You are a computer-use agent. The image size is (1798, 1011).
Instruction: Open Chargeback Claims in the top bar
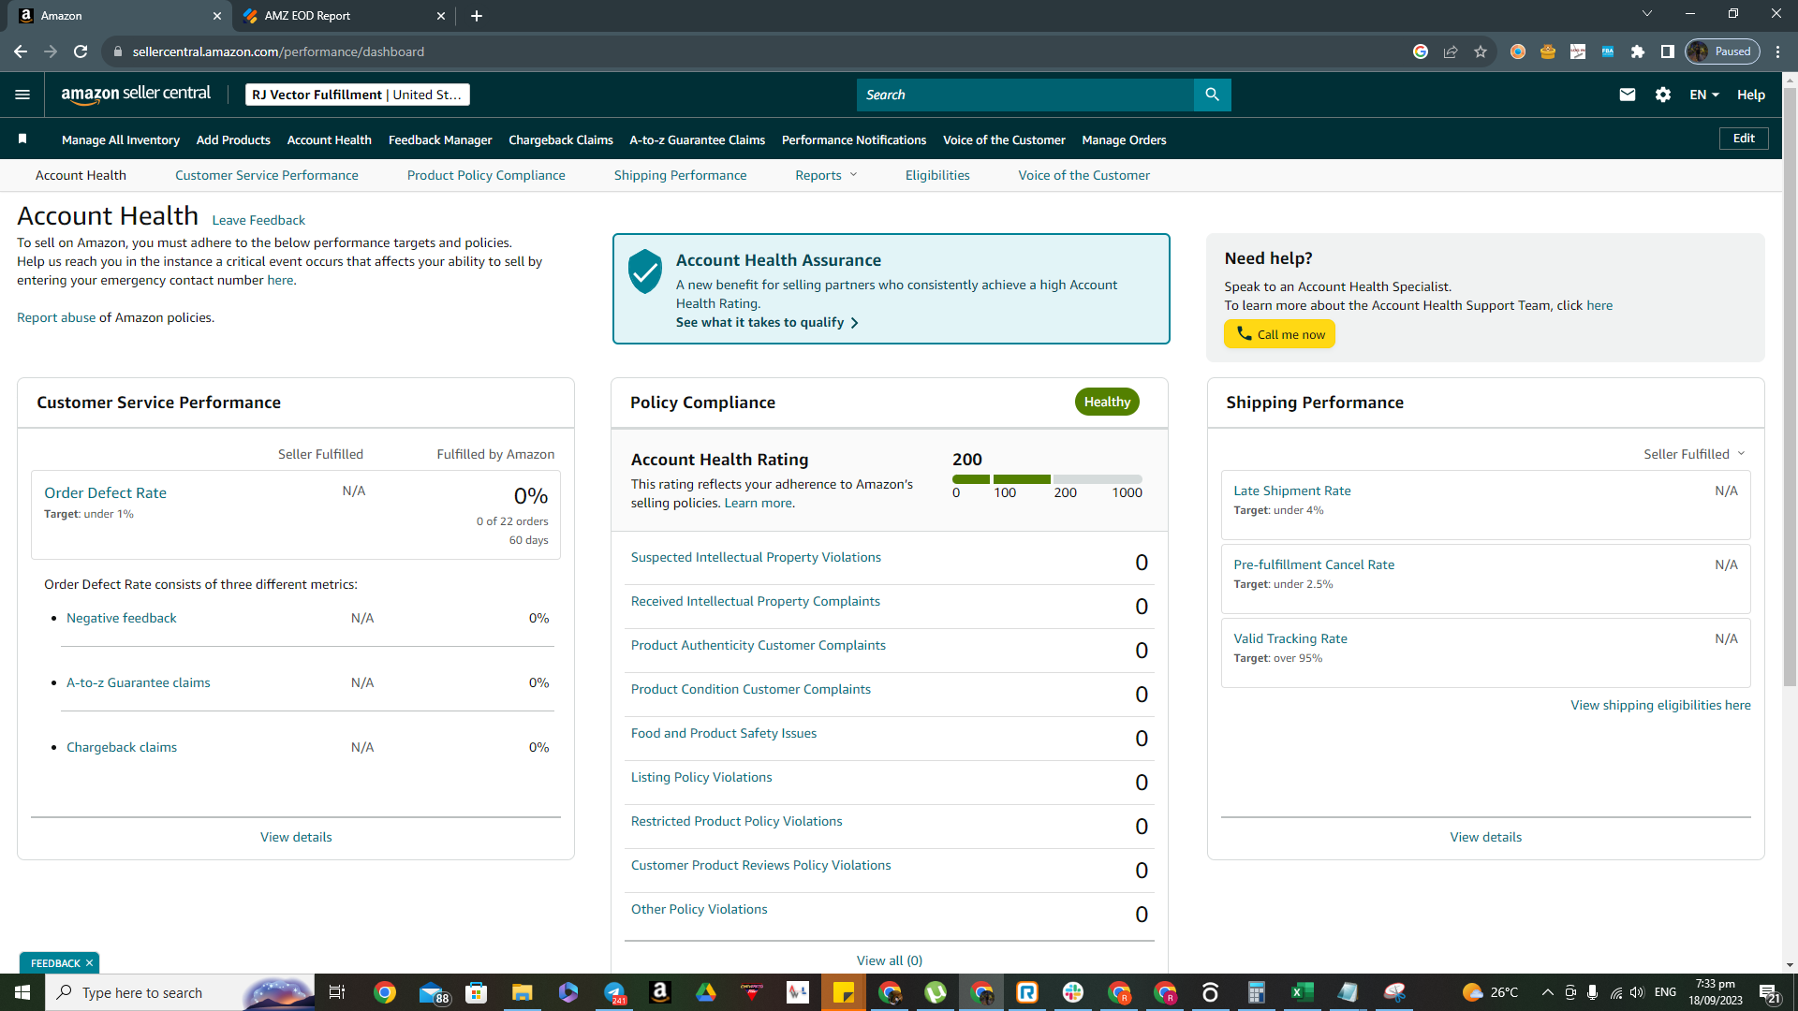(x=561, y=139)
